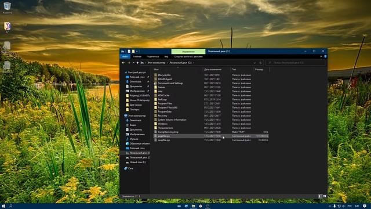Select Новый том (E:) in navigation pane
Image resolution: width=371 pixels, height=209 pixels.
click(x=138, y=163)
